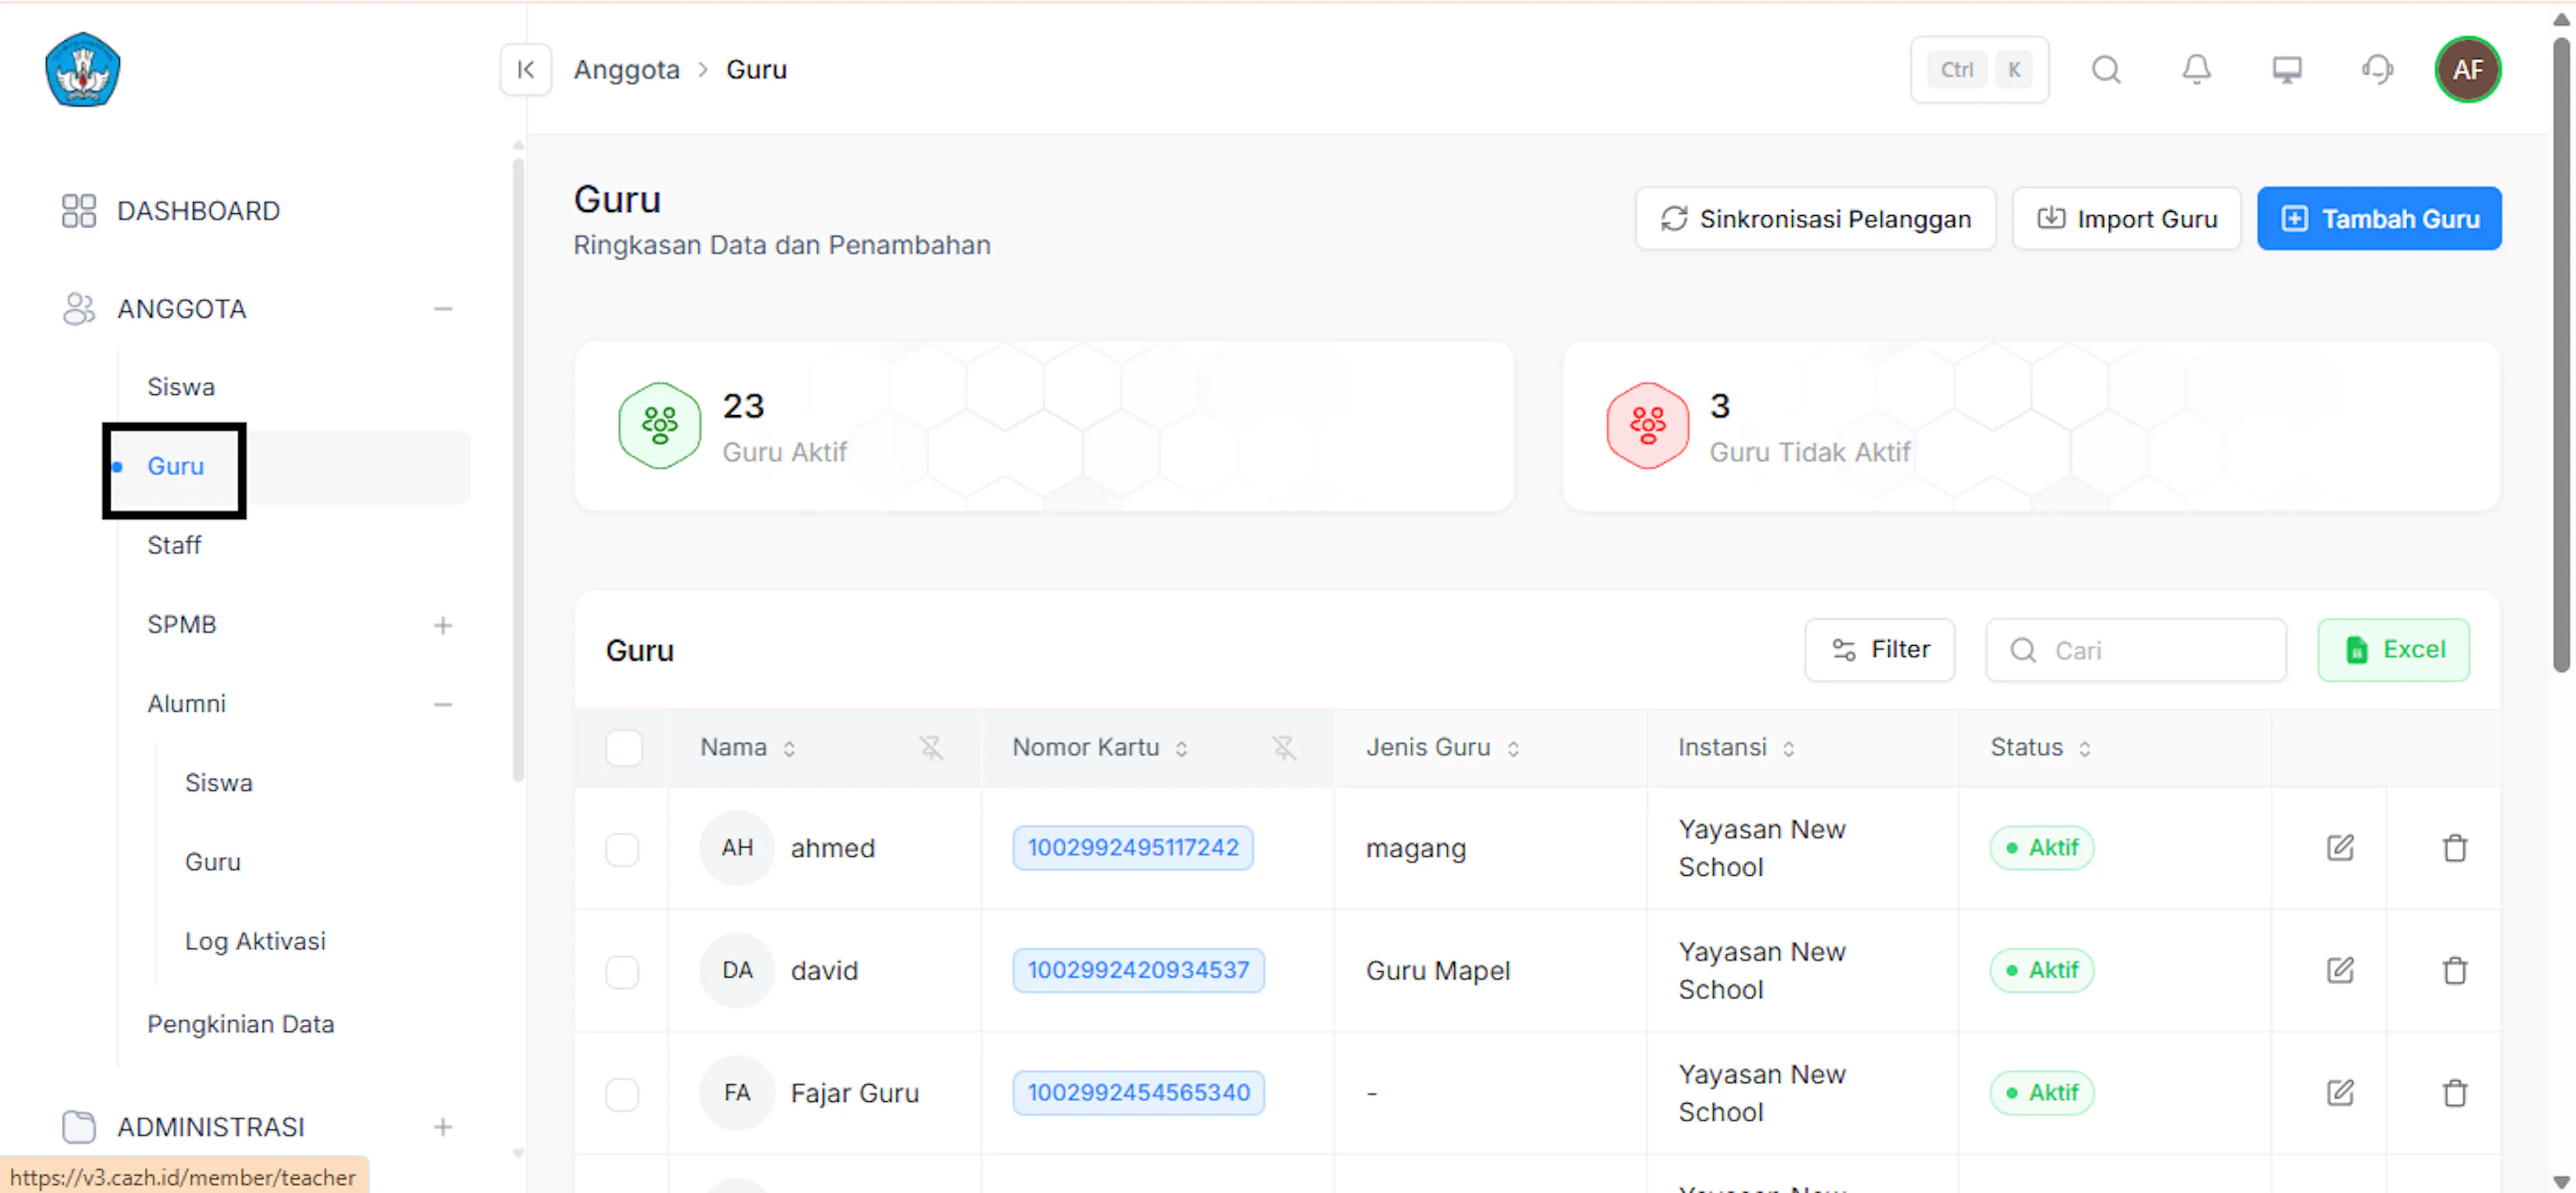Open the DASHBOARD menu item
The width and height of the screenshot is (2576, 1193).
[x=198, y=211]
